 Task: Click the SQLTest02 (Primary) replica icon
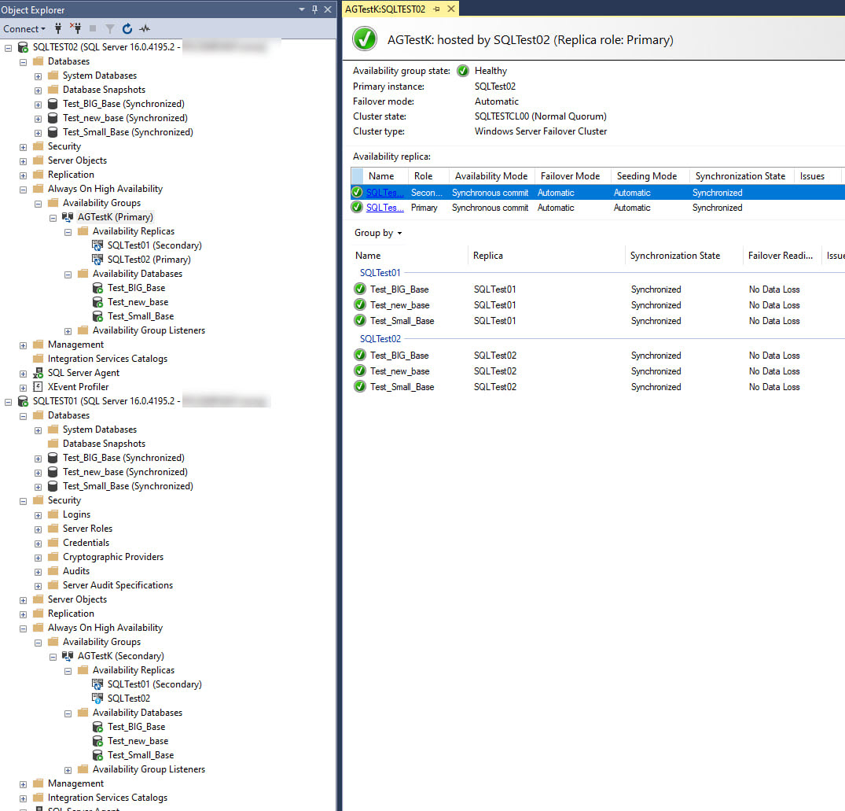click(97, 260)
